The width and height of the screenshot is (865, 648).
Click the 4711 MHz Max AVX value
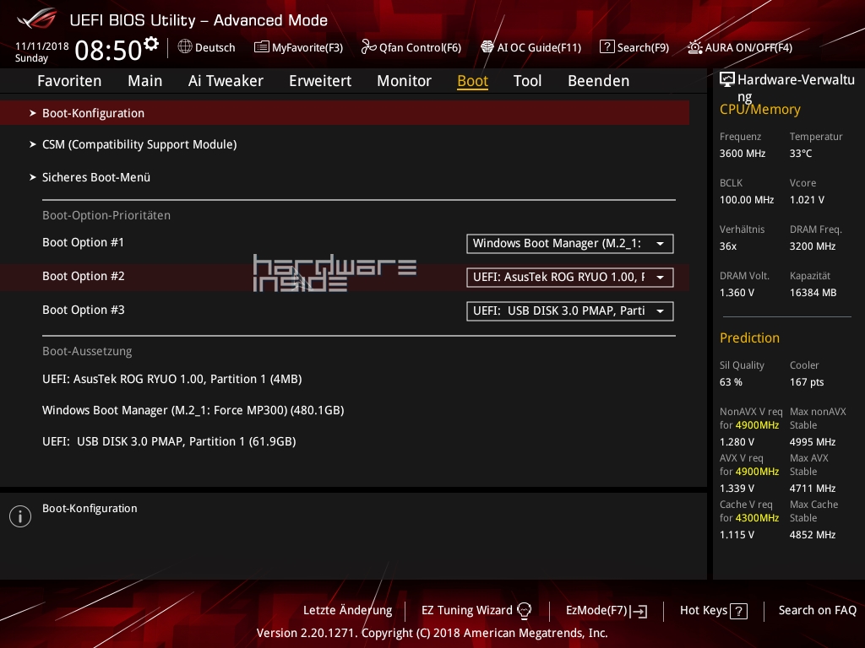pyautogui.click(x=813, y=489)
